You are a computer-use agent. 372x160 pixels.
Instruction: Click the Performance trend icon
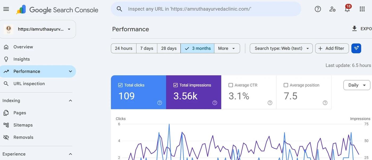6,71
